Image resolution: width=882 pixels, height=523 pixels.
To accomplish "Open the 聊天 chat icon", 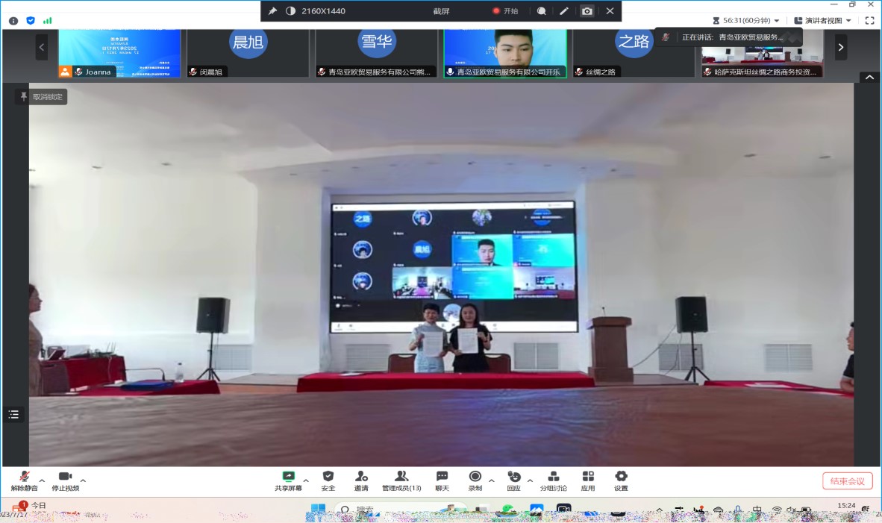I will [442, 477].
